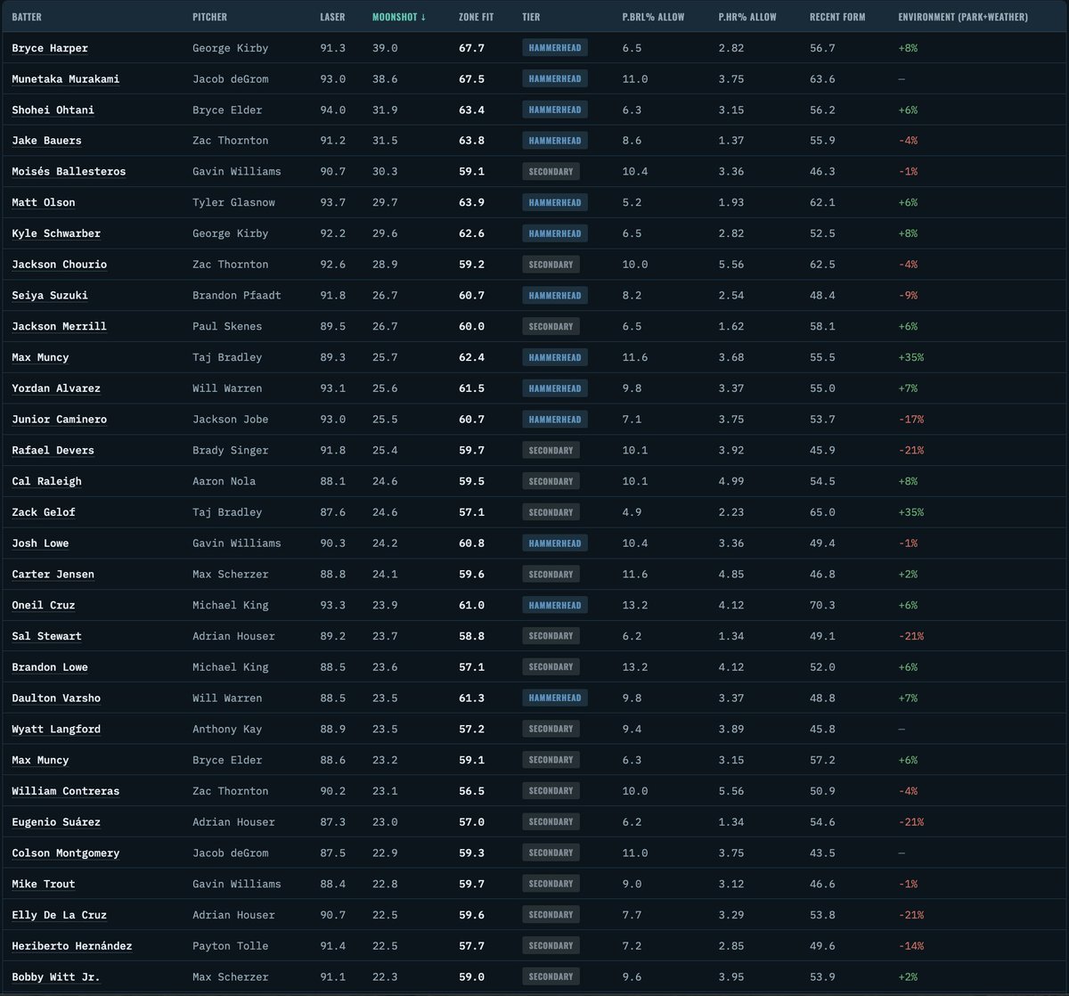Open Carter Jensen batter link

pyautogui.click(x=53, y=575)
